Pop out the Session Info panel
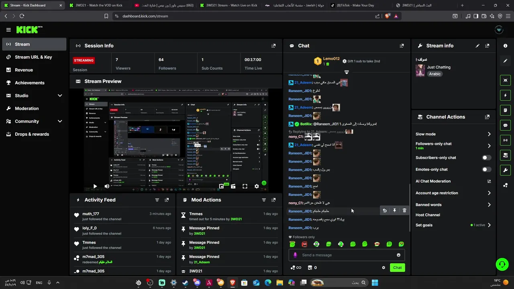 pyautogui.click(x=273, y=46)
